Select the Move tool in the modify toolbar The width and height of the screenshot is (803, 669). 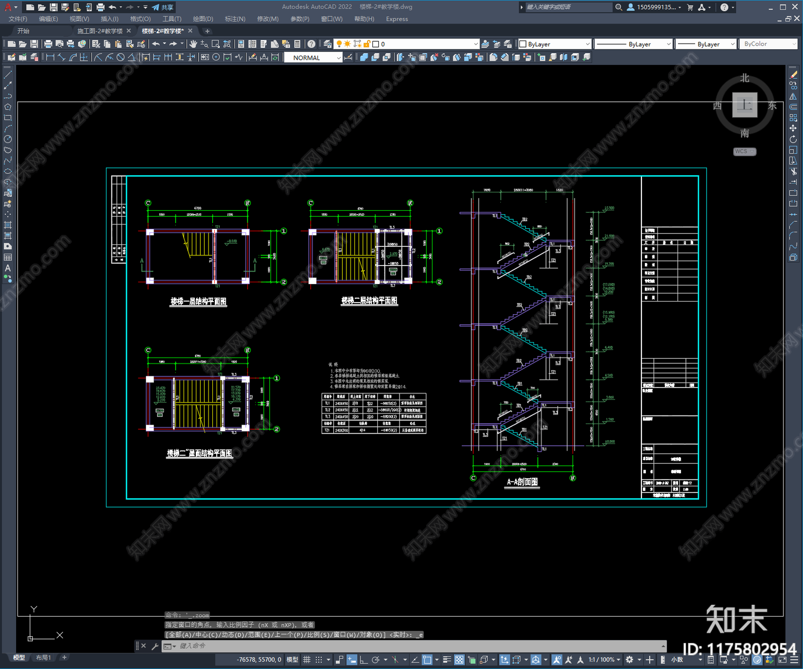coord(793,128)
